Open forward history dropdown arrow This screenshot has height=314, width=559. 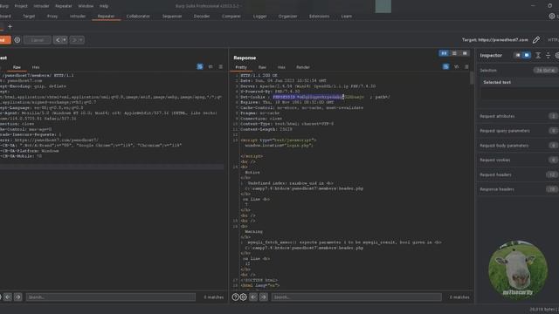click(81, 40)
